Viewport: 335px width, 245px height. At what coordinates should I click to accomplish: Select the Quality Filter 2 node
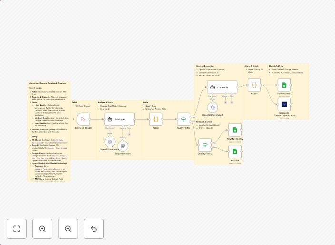pyautogui.click(x=205, y=145)
